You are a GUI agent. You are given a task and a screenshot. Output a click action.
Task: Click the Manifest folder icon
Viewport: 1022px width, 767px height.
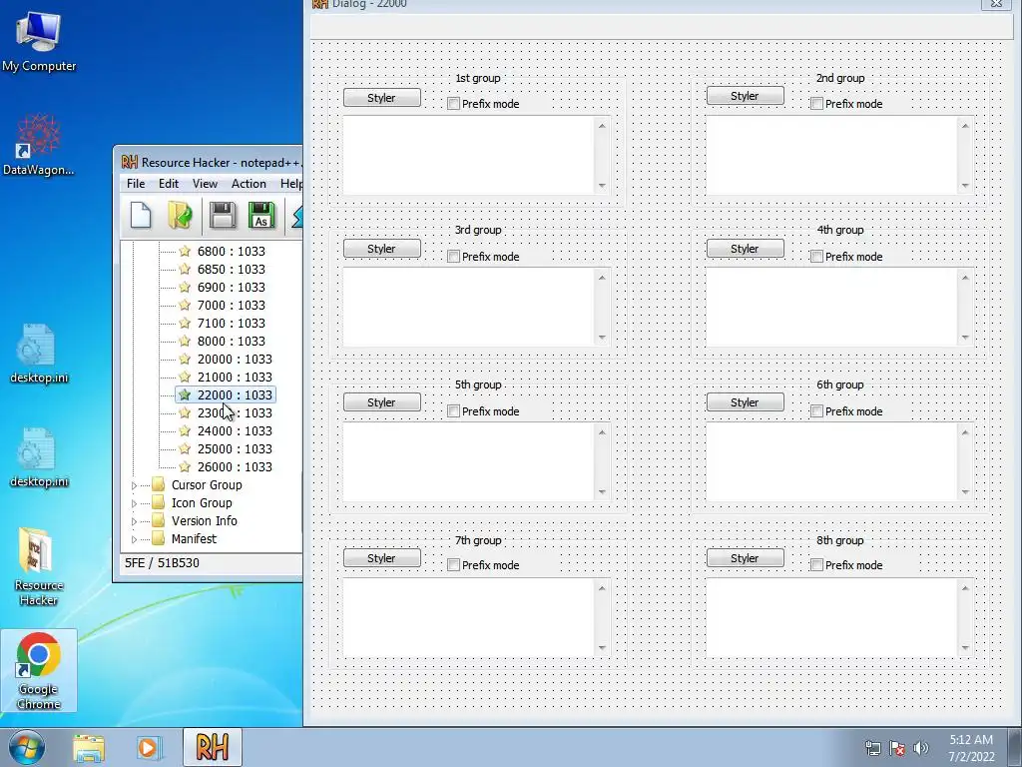tap(159, 538)
